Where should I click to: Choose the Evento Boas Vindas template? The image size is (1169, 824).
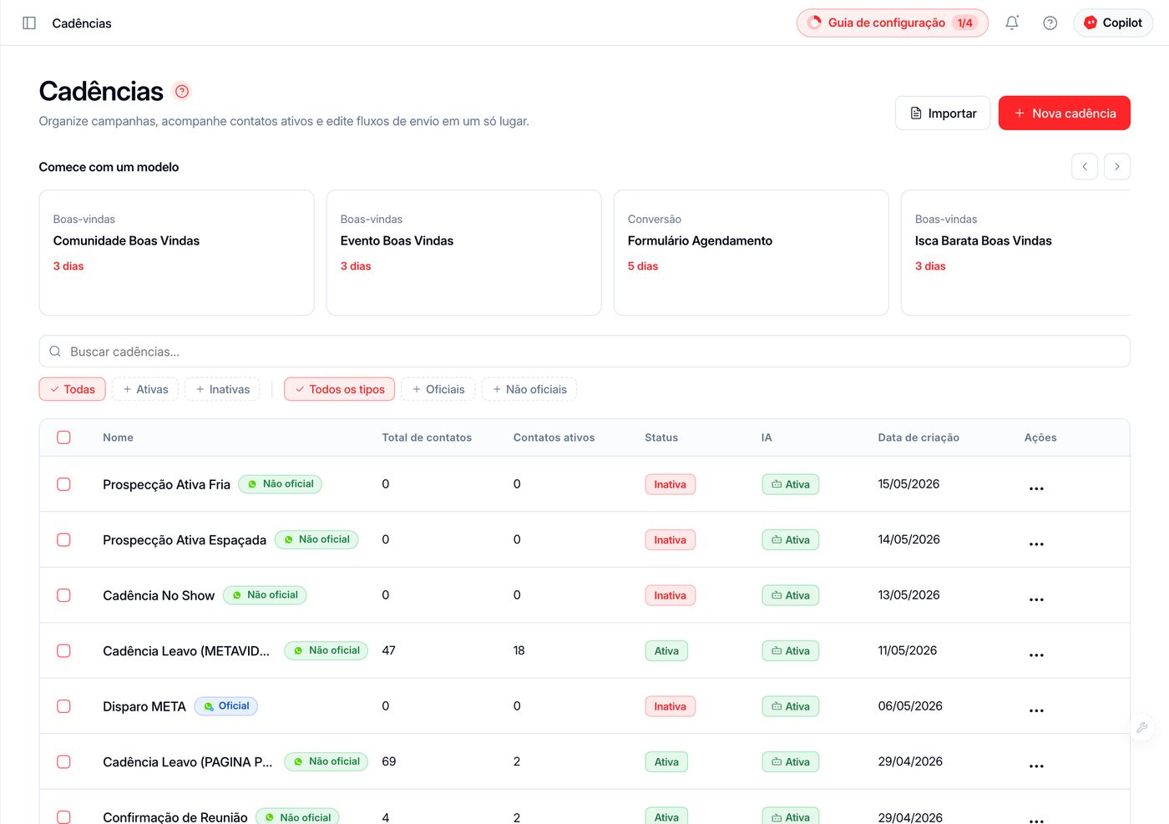[x=464, y=253]
